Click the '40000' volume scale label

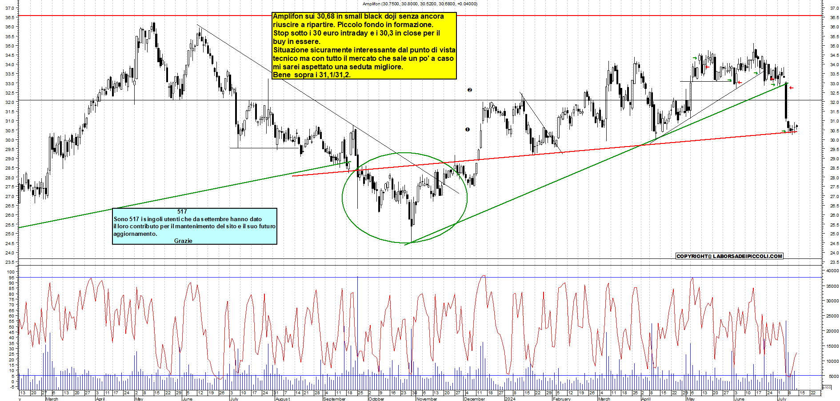[x=832, y=270]
